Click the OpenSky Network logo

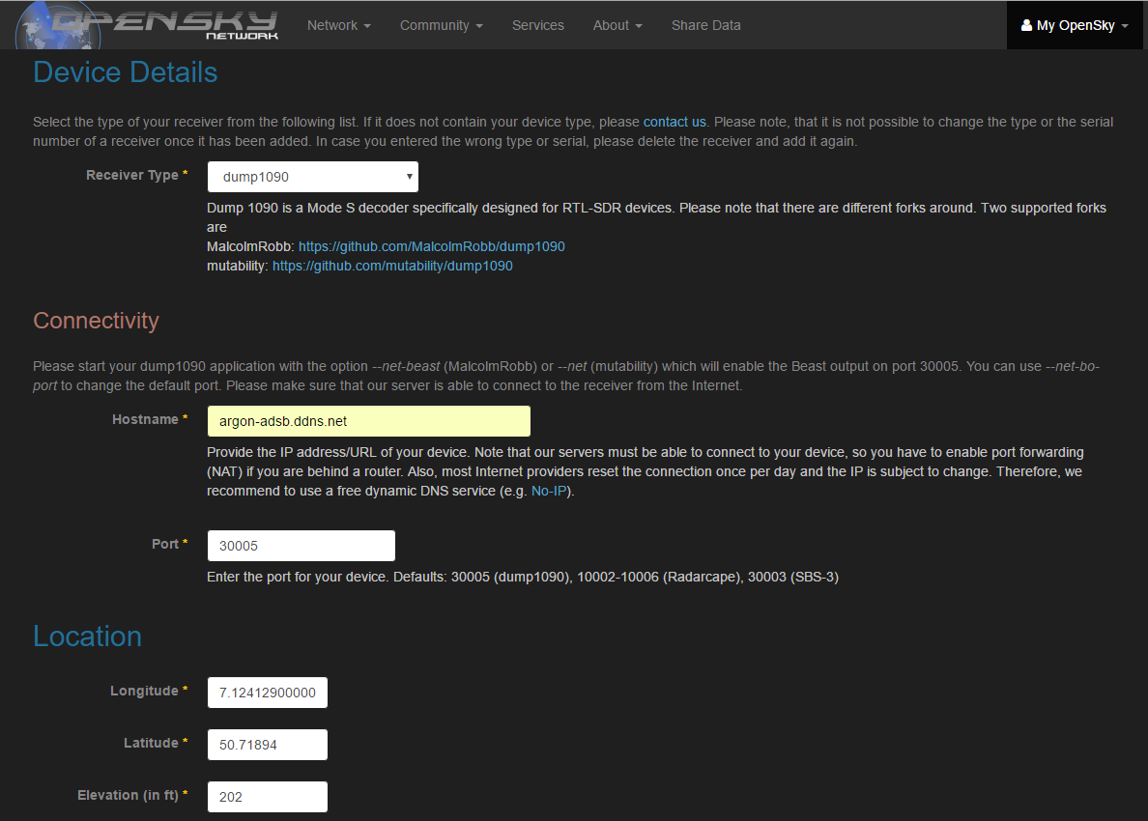(x=147, y=25)
